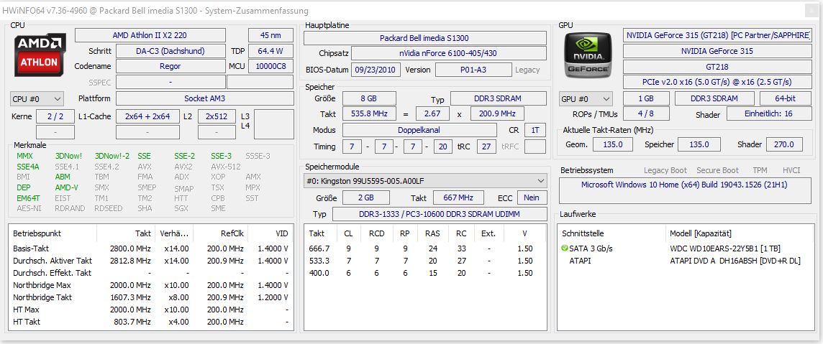Click the tRC value 27 field
The width and height of the screenshot is (823, 344).
tap(486, 147)
